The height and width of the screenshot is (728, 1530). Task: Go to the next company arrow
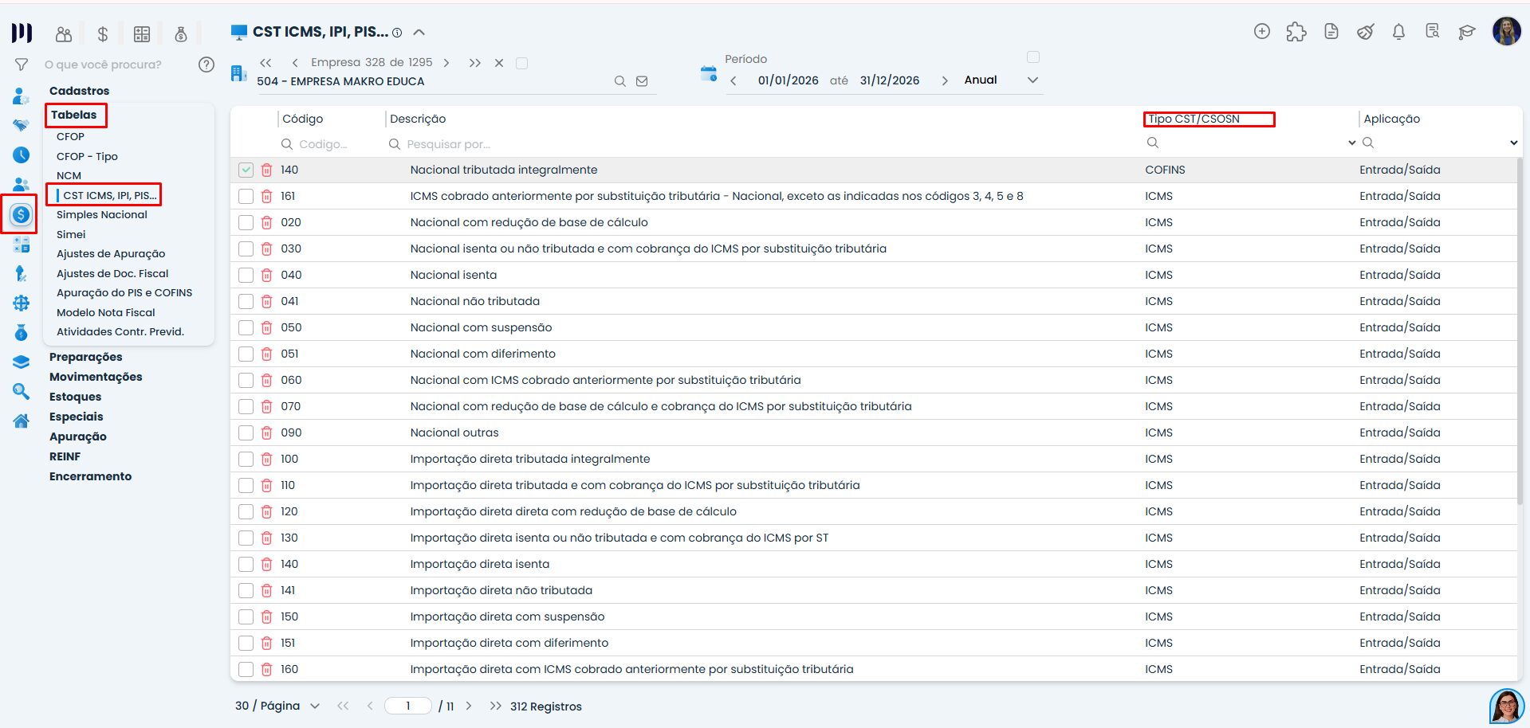pos(446,62)
